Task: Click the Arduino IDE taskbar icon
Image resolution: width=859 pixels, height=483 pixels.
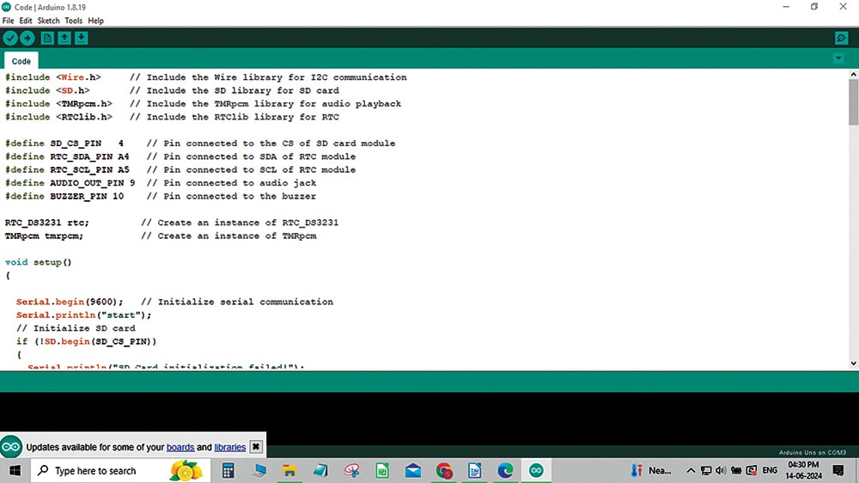Action: 536,470
